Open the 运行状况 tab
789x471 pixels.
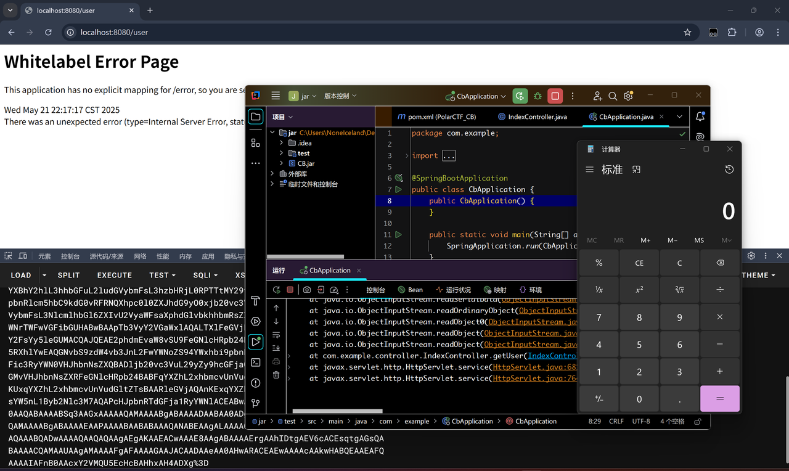click(x=453, y=290)
